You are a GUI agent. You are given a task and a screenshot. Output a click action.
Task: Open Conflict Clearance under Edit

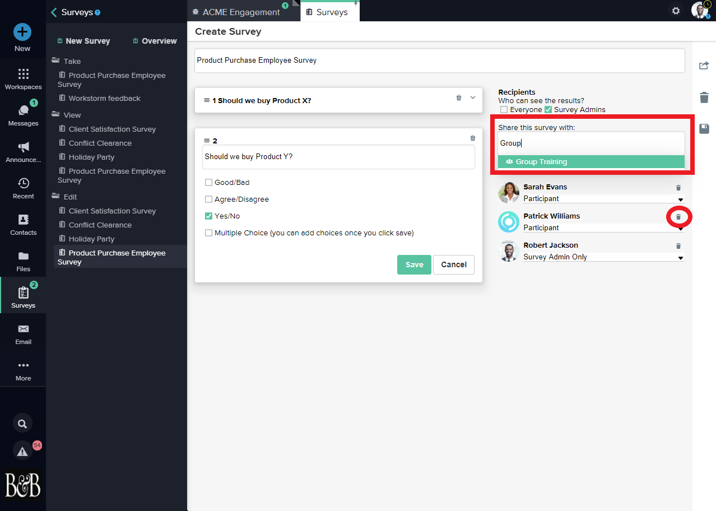point(95,225)
